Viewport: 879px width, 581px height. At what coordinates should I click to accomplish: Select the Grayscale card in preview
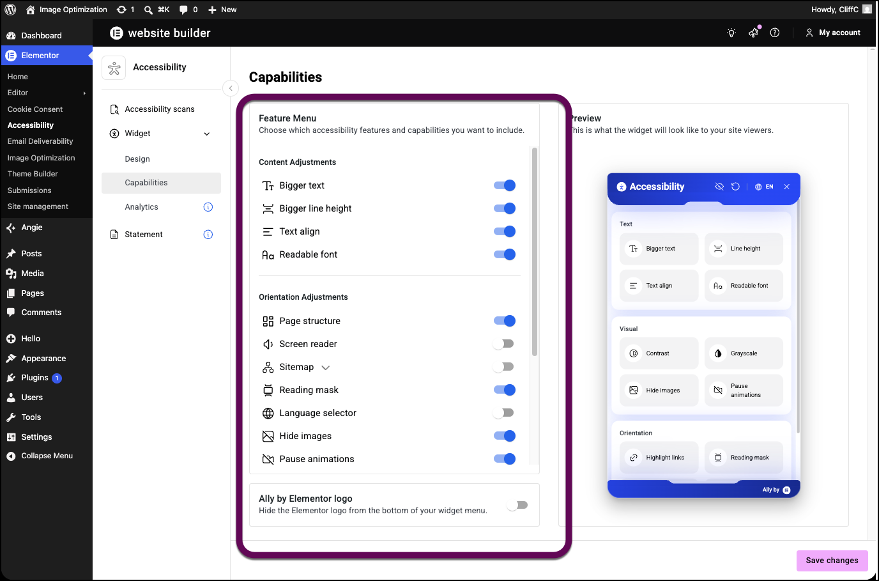744,353
